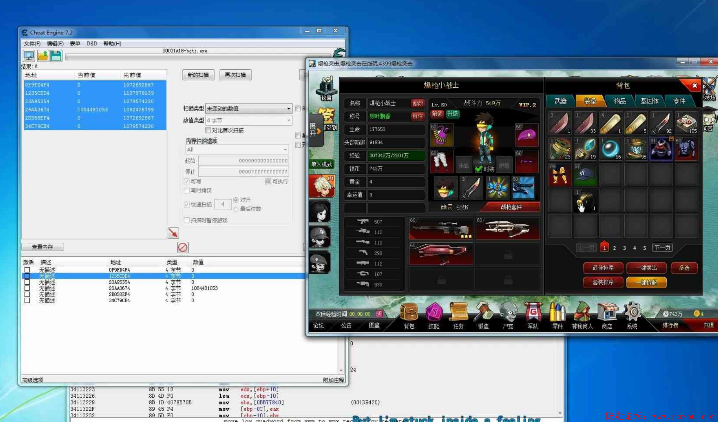Click the red clear list circle icon

point(182,247)
